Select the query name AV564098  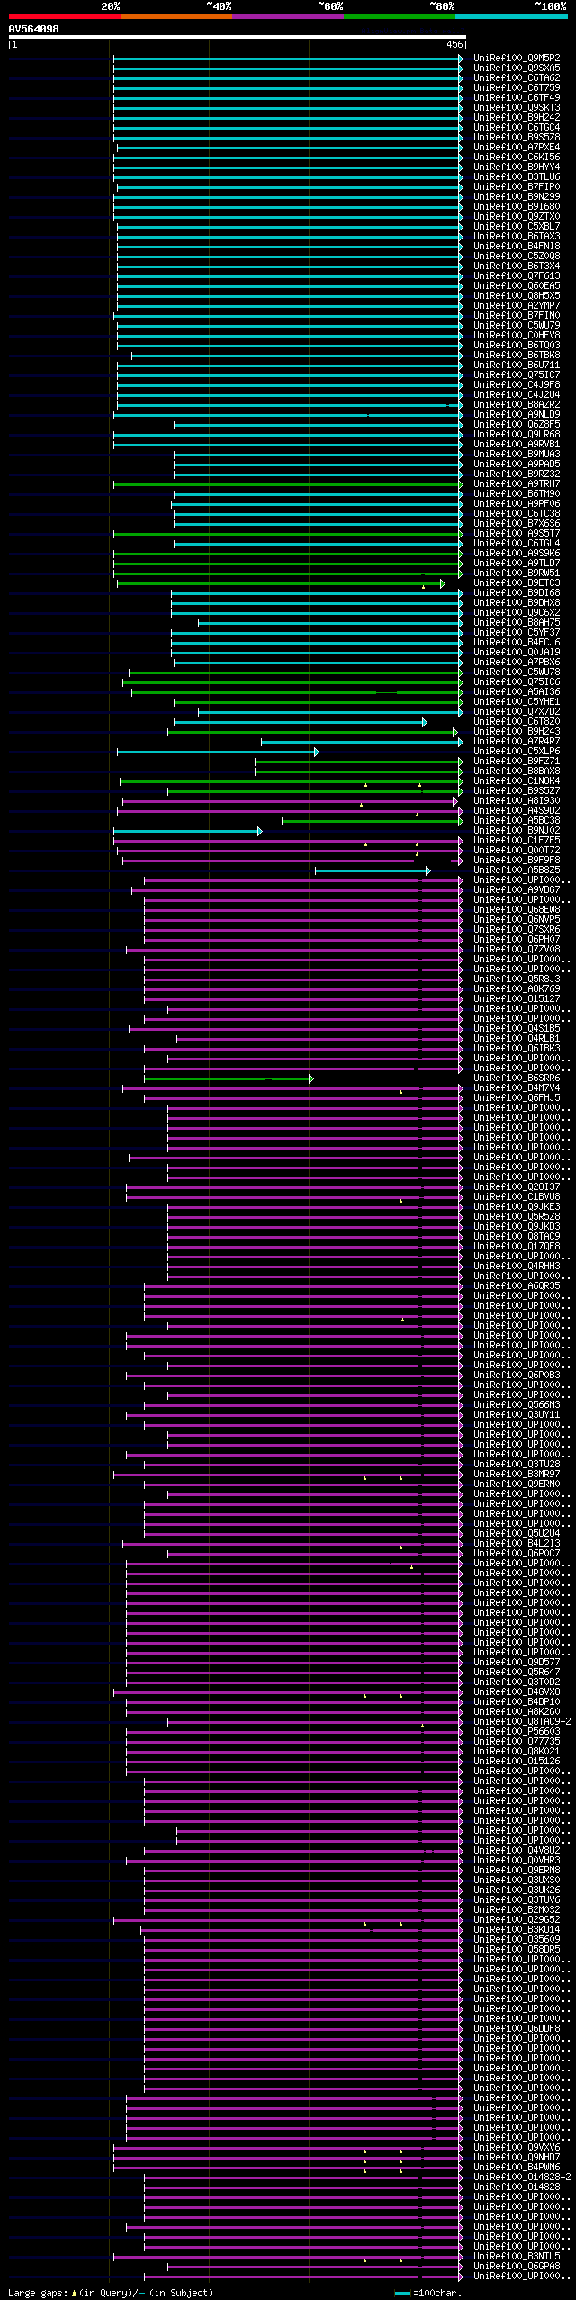point(34,29)
